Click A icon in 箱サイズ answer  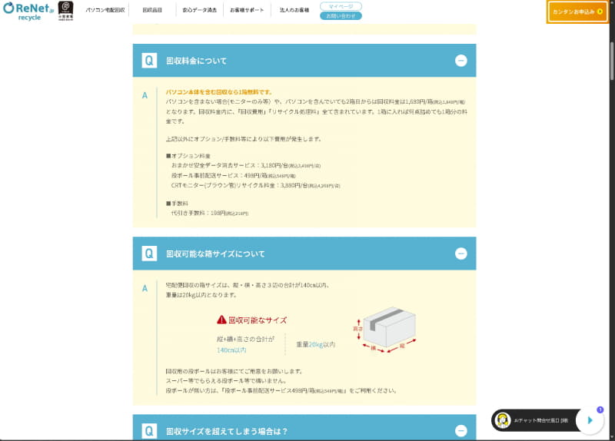[x=145, y=289]
